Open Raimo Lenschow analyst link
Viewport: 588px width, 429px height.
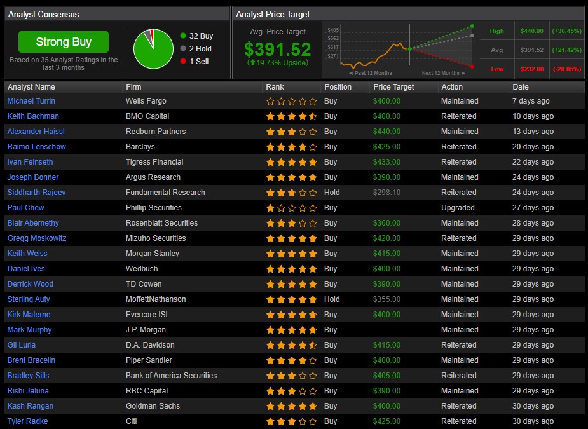(x=36, y=147)
